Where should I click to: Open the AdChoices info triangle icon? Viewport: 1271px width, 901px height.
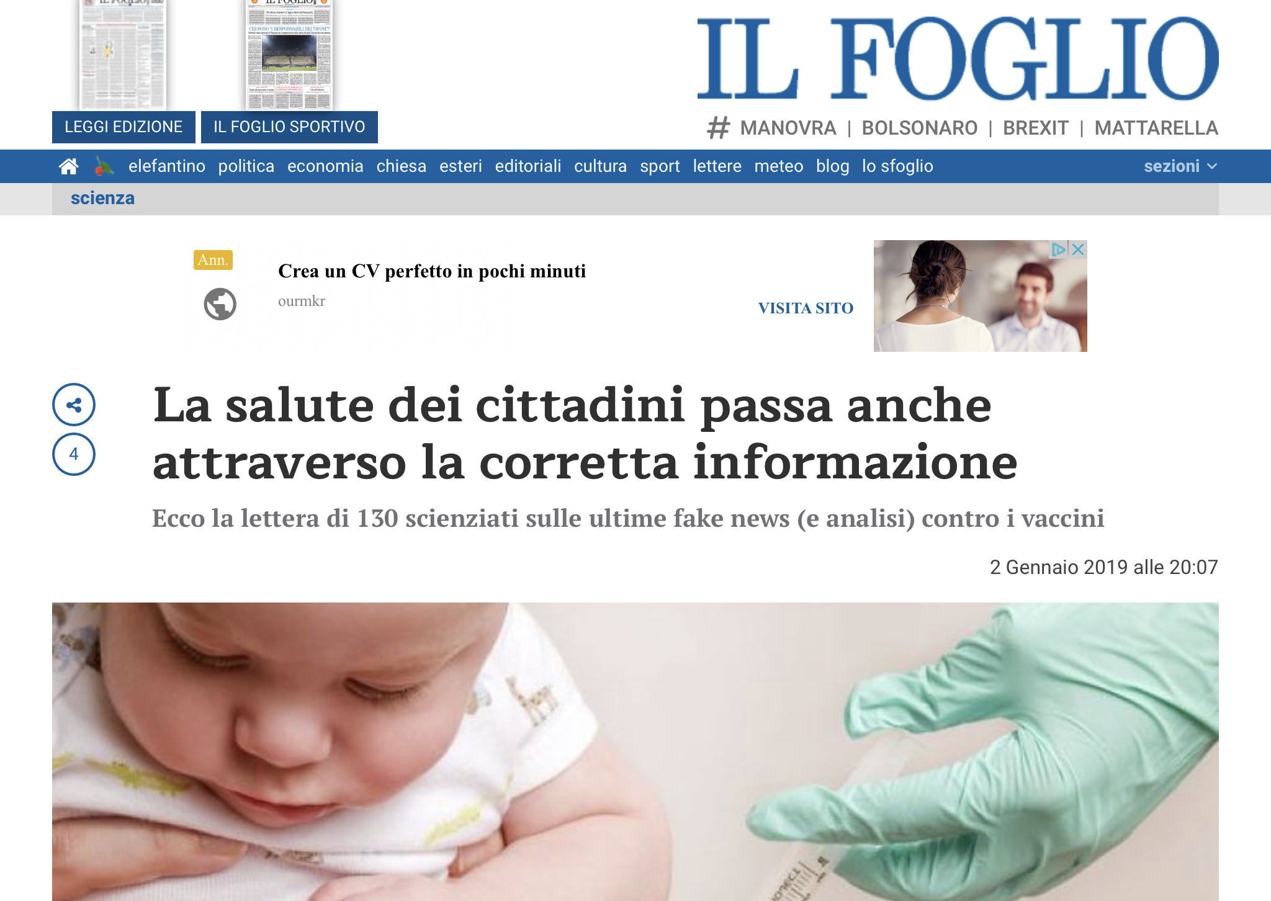[x=1059, y=249]
